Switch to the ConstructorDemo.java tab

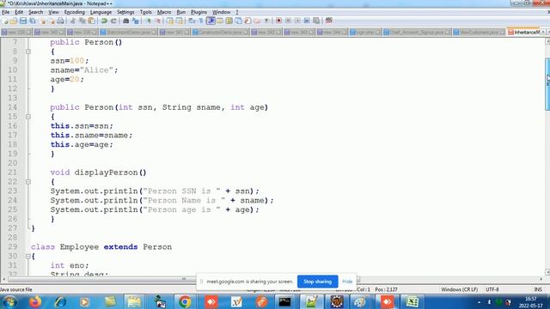220,33
